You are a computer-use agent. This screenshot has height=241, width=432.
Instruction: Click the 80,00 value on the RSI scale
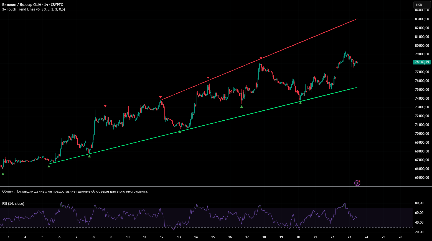pyautogui.click(x=419, y=203)
